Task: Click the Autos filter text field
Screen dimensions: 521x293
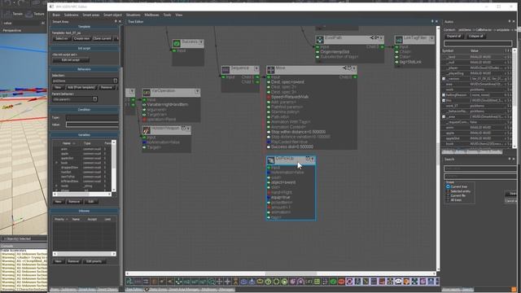Action: (478, 43)
